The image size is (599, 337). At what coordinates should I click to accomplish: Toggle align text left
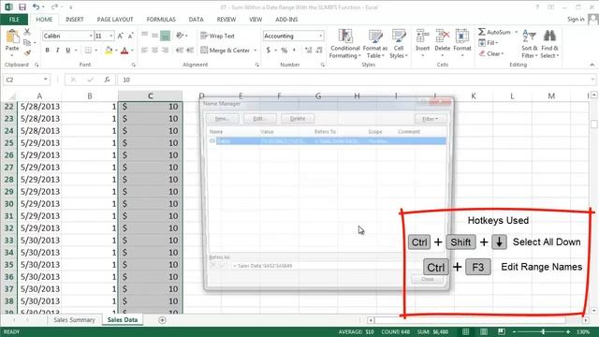click(144, 50)
